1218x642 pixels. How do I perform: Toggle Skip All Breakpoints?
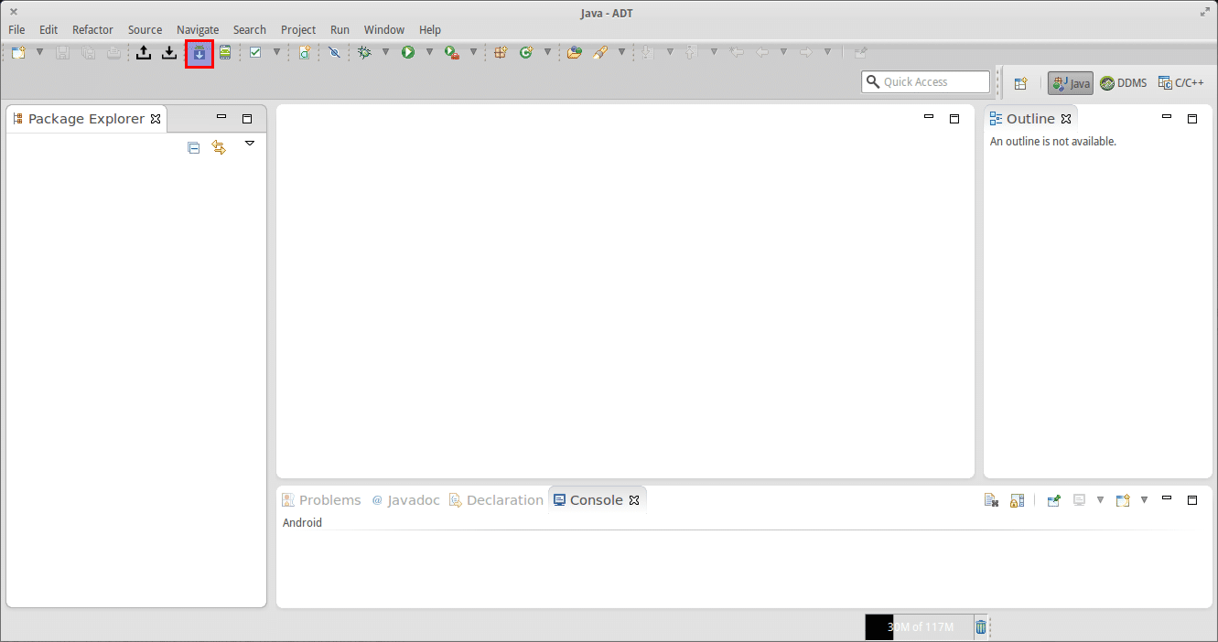click(x=334, y=53)
